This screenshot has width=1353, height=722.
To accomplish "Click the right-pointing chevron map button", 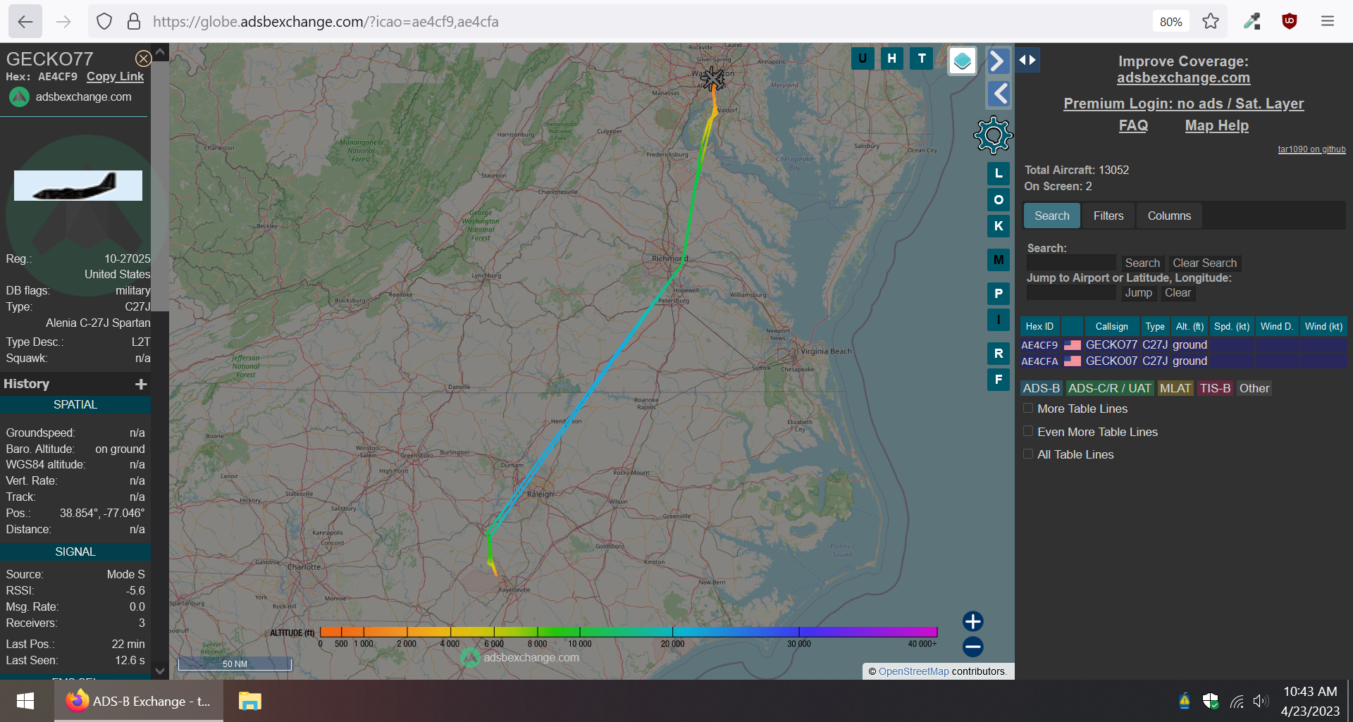I will pyautogui.click(x=998, y=61).
